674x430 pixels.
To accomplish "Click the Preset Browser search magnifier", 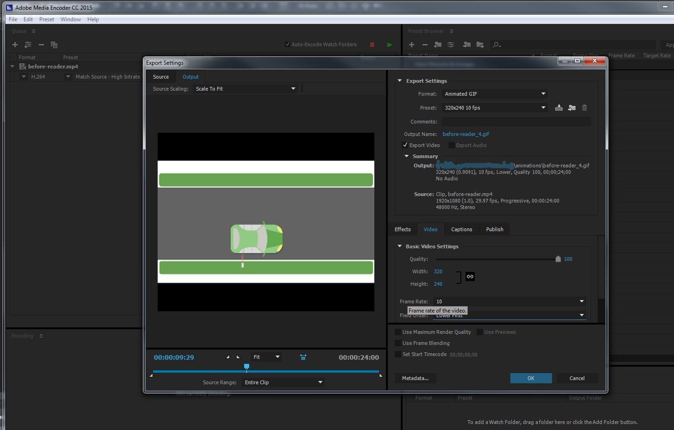I will pyautogui.click(x=496, y=45).
